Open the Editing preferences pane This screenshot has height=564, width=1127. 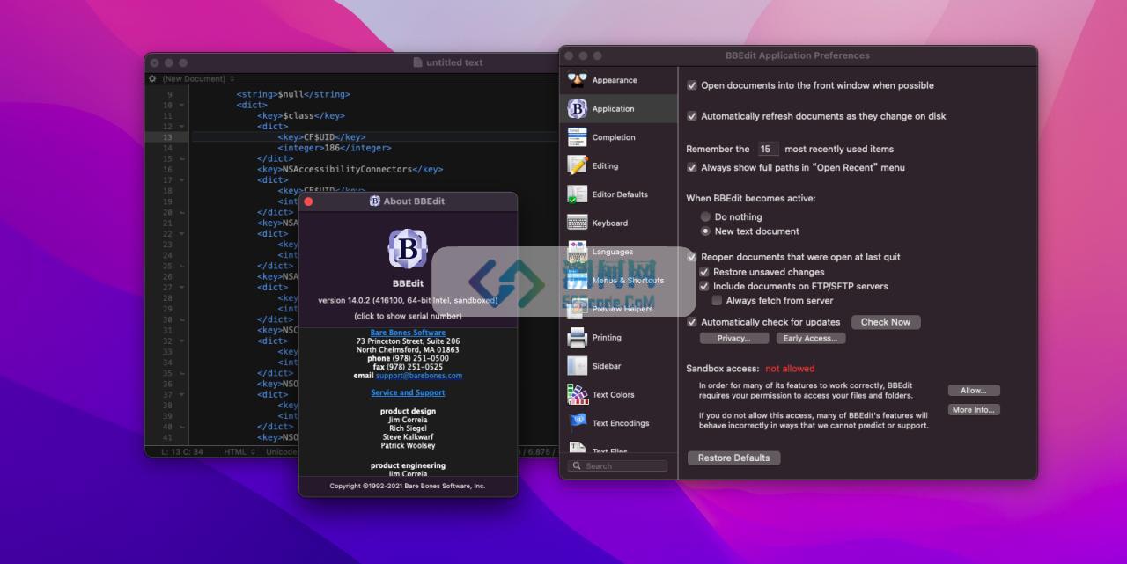click(619, 166)
